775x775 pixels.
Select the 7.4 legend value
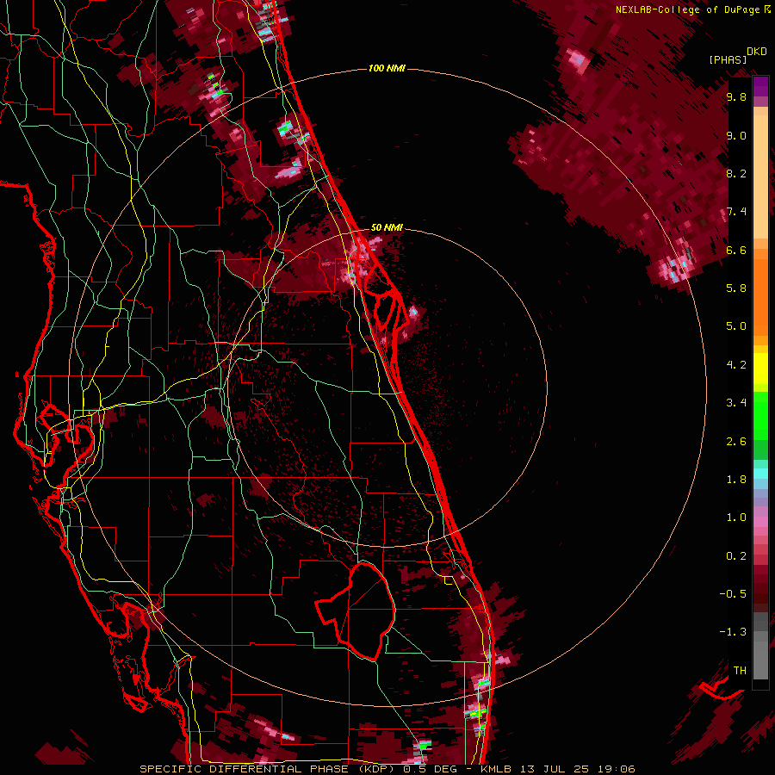pos(736,212)
